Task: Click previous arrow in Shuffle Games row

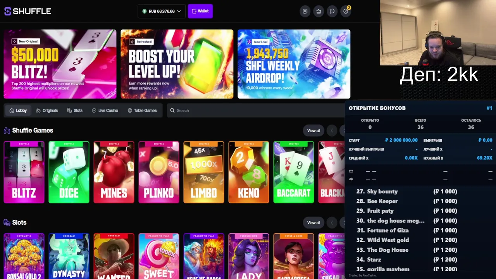Action: 332,131
